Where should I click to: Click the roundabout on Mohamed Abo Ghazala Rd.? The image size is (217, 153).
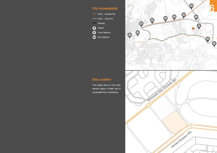tap(148, 106)
